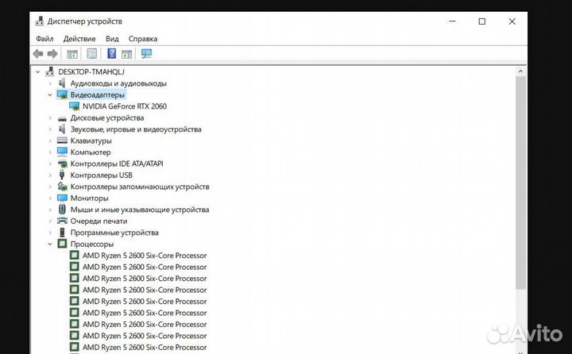Image resolution: width=572 pixels, height=354 pixels.
Task: Click the Мониторы icon
Action: pyautogui.click(x=63, y=198)
